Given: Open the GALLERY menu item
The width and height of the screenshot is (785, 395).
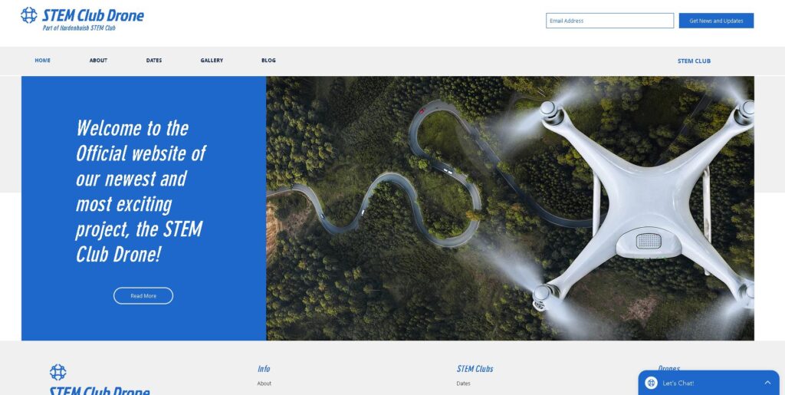Looking at the screenshot, I should [x=212, y=60].
